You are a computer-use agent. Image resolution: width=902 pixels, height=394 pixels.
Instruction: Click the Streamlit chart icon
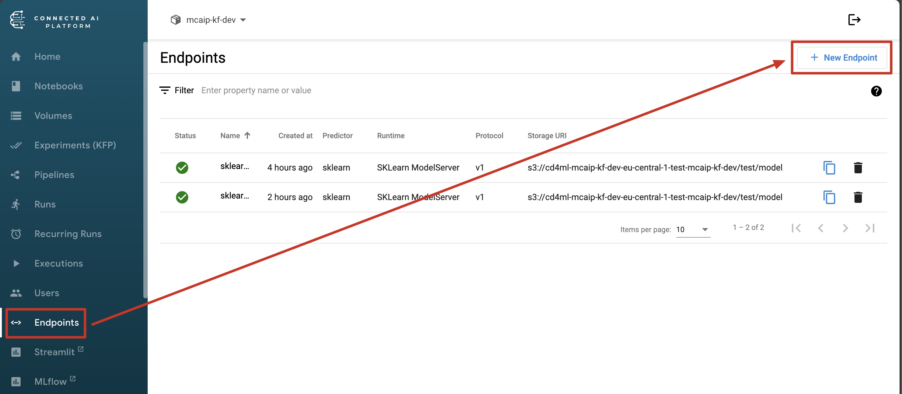(16, 352)
